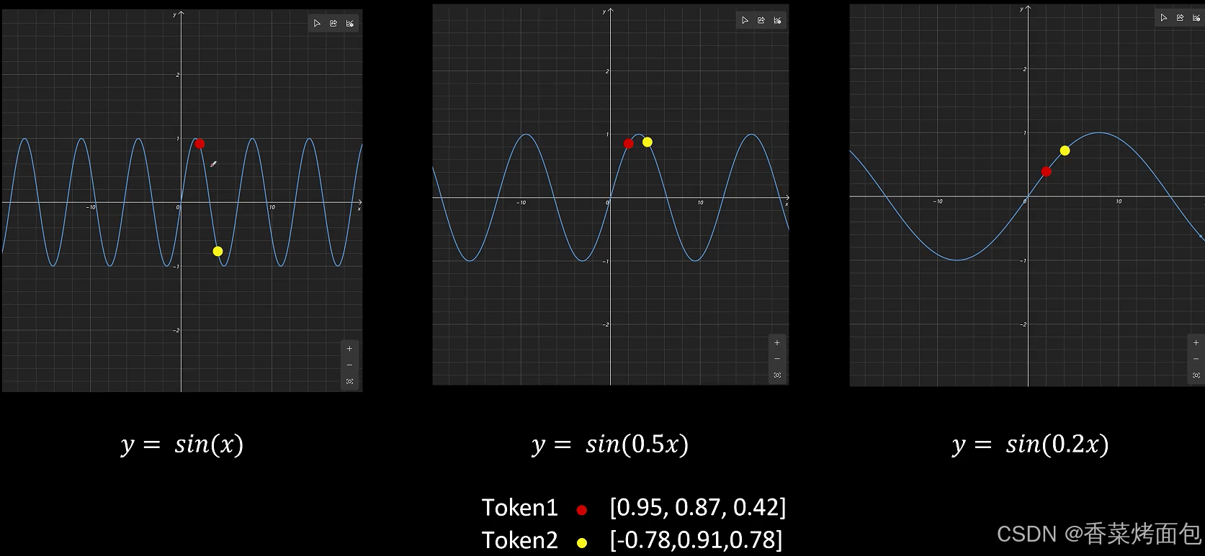Click the yellow Token2 dot on sin(x) curve

point(218,251)
